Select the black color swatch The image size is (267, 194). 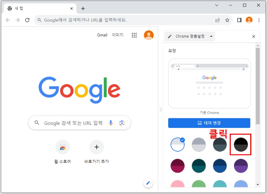click(x=241, y=145)
